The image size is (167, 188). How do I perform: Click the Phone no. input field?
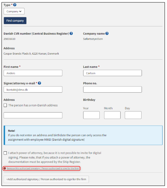(112, 90)
